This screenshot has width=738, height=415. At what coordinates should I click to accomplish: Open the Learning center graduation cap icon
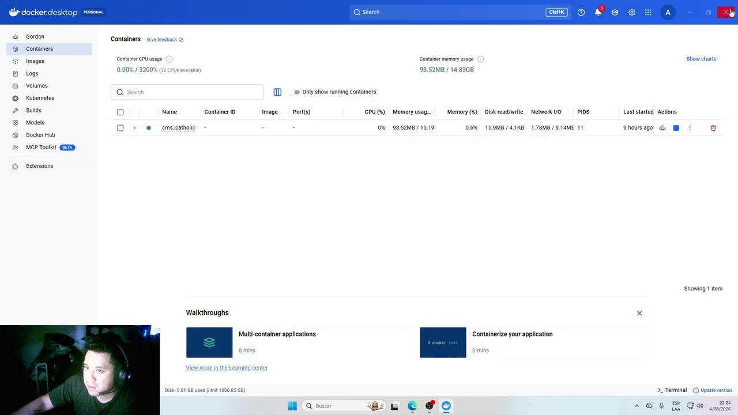[x=615, y=12]
